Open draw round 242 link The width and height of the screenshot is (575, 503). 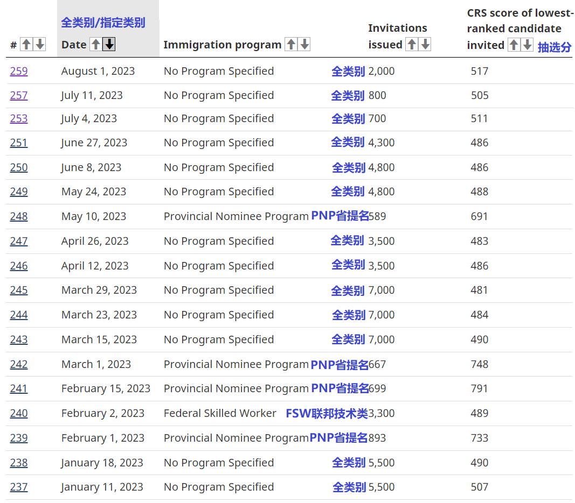[x=19, y=364]
